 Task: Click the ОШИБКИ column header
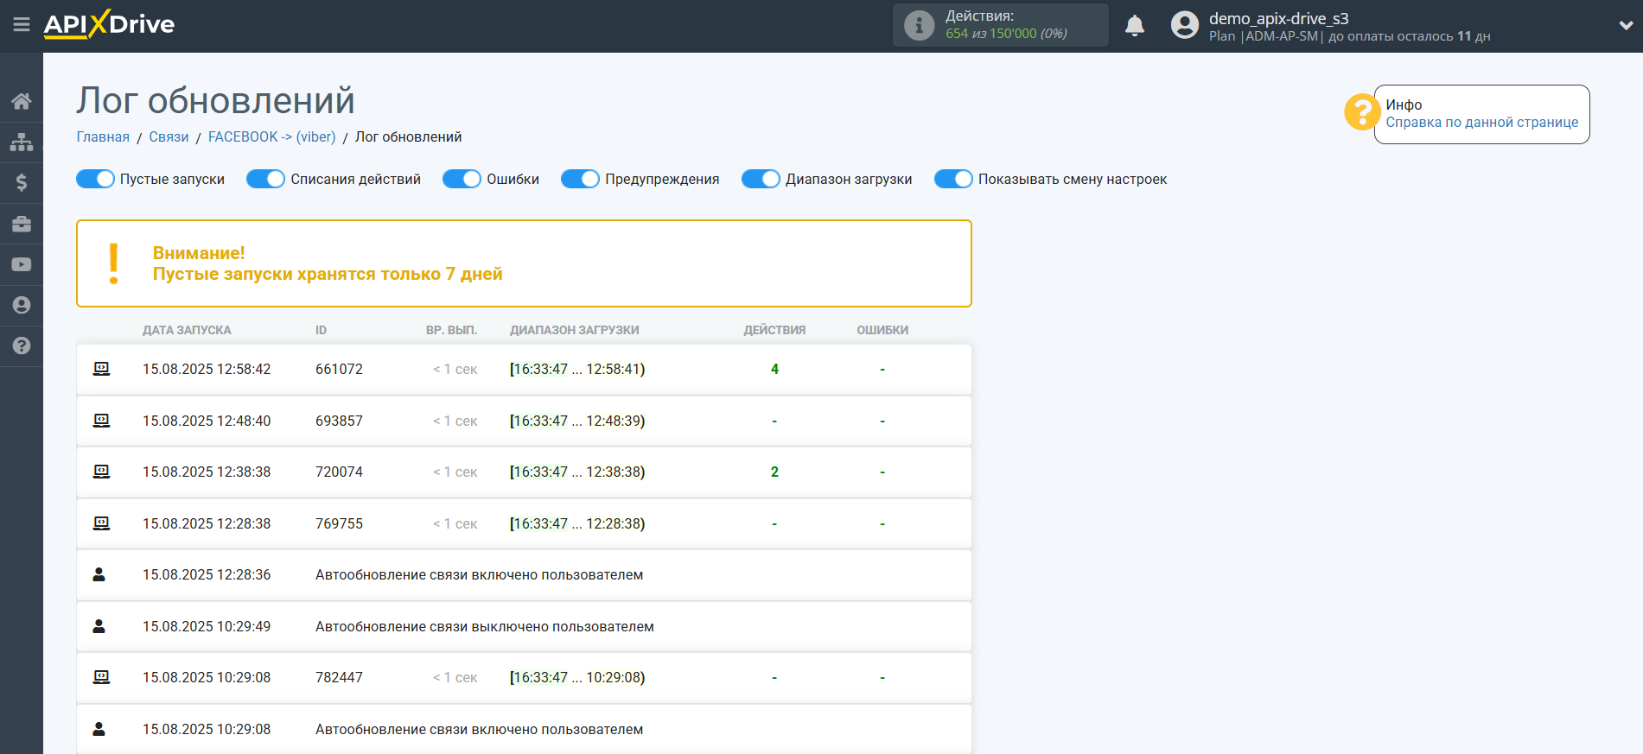(x=882, y=330)
